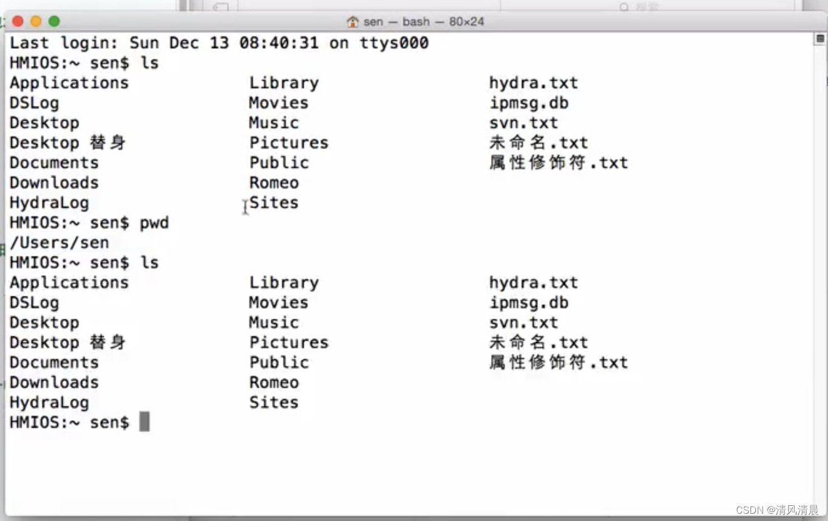Click "HydraLog" in the ls listing after pwd
Viewport: 828px width, 521px height.
tap(49, 403)
